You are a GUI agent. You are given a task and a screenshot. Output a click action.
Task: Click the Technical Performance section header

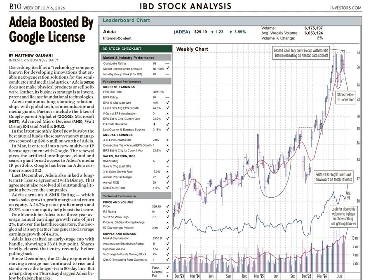(136, 196)
